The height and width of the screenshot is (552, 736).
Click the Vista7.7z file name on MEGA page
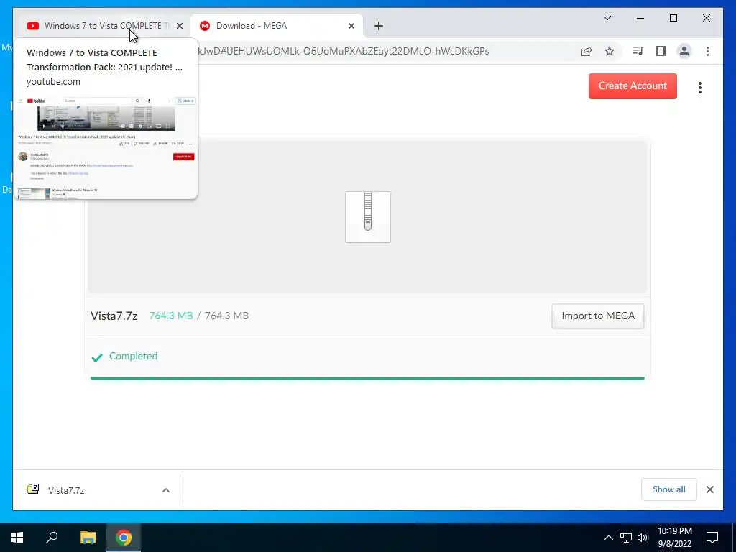114,316
